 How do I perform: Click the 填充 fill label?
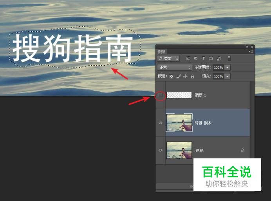click(207, 76)
